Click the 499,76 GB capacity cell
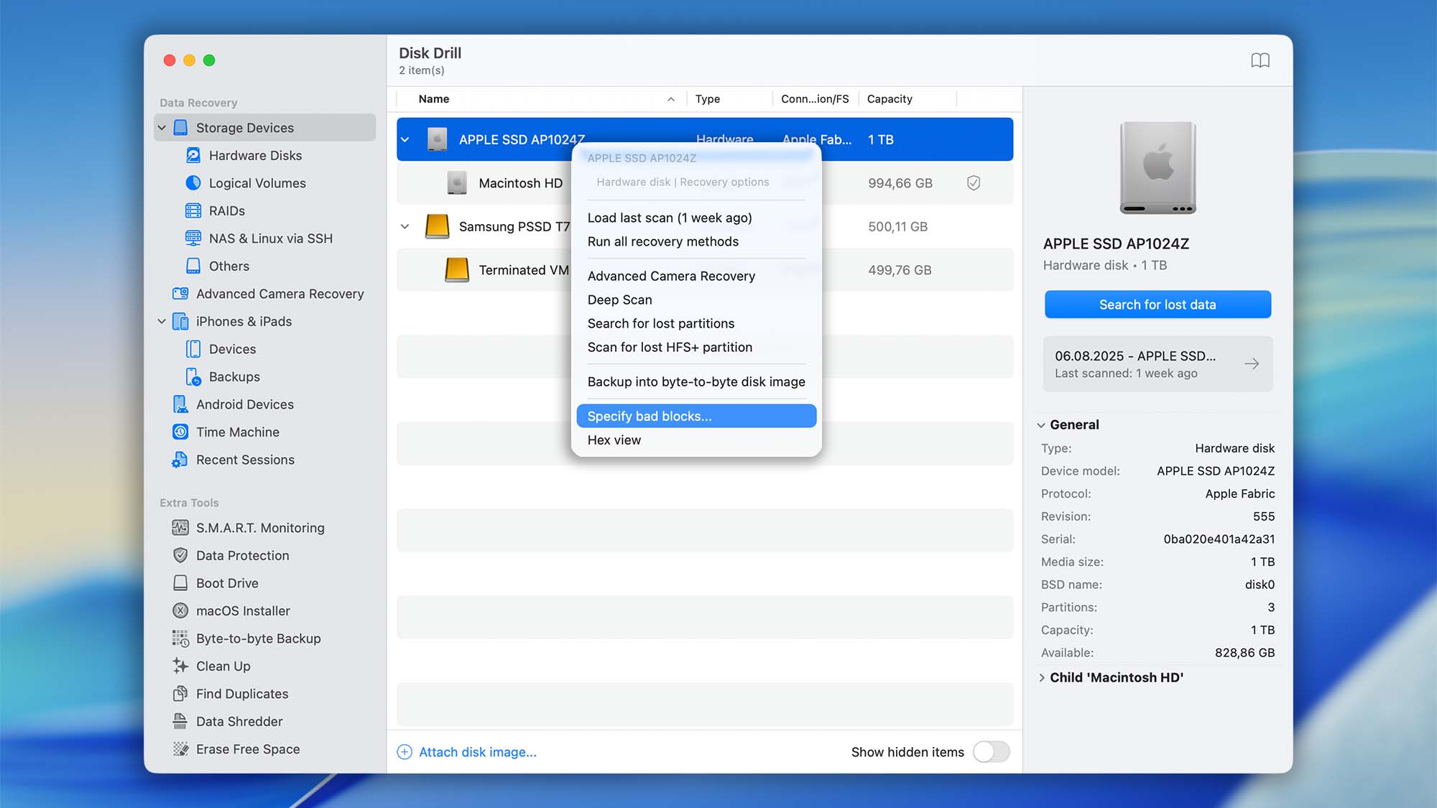This screenshot has width=1437, height=808. coord(900,270)
